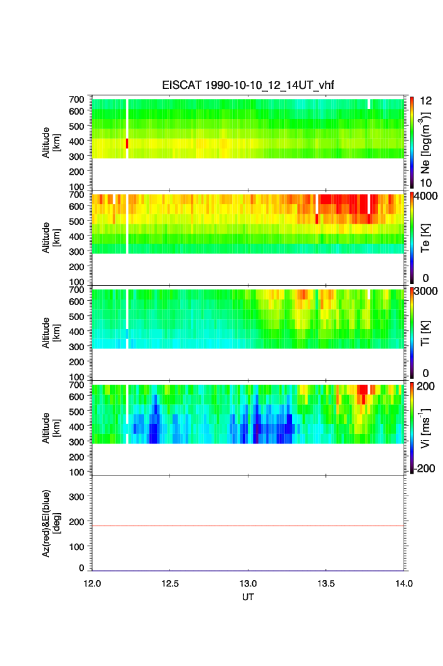Click the '3000' value on Ti colorbar
The width and height of the screenshot is (443, 666).
coord(425,291)
